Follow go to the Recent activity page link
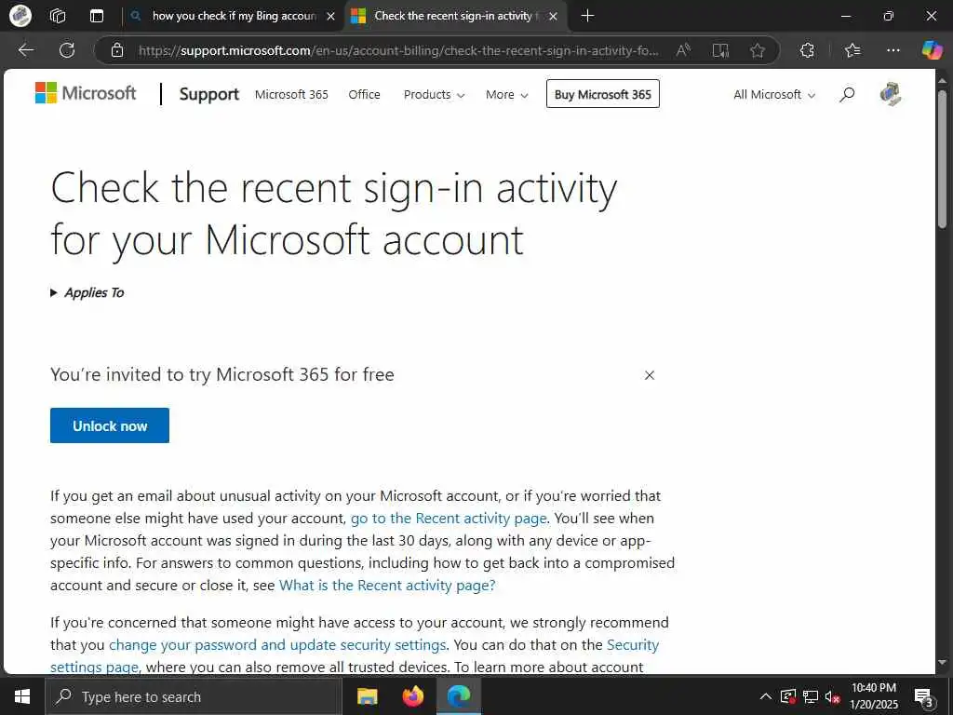Image resolution: width=953 pixels, height=715 pixels. tap(449, 519)
